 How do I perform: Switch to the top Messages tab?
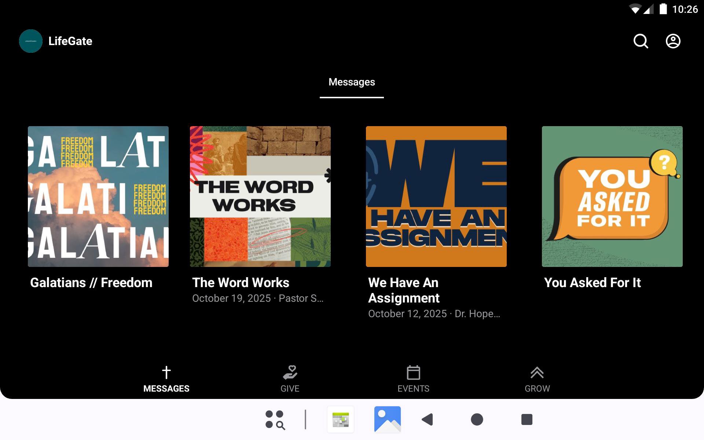click(352, 82)
